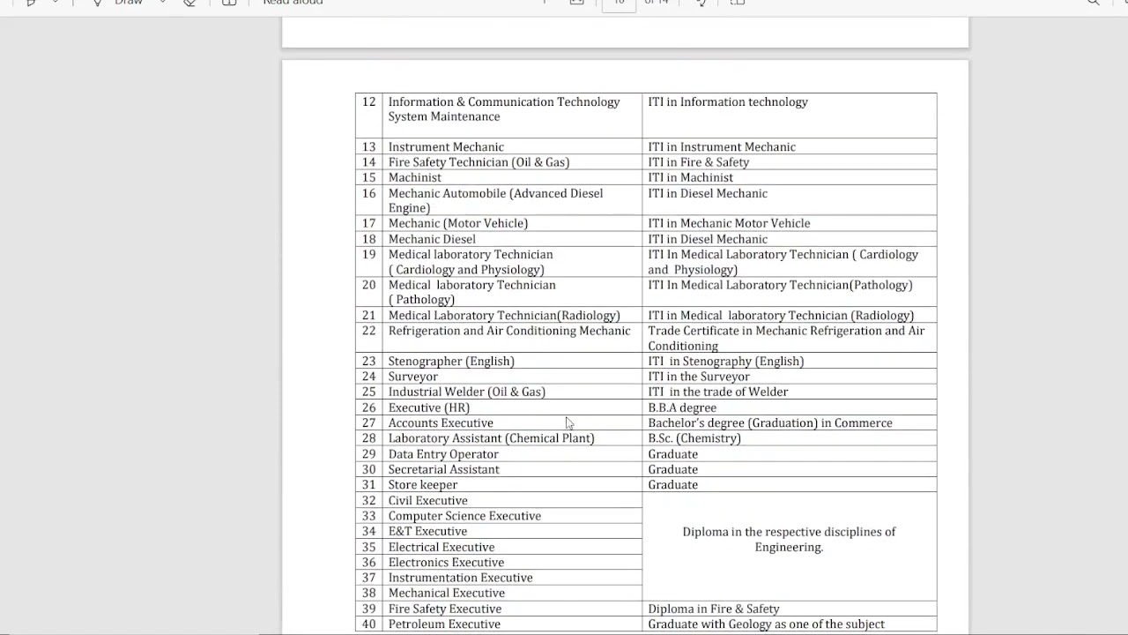Select 'Diploma in the respective disciplines of Engineering.'
The image size is (1128, 635).
click(x=789, y=539)
